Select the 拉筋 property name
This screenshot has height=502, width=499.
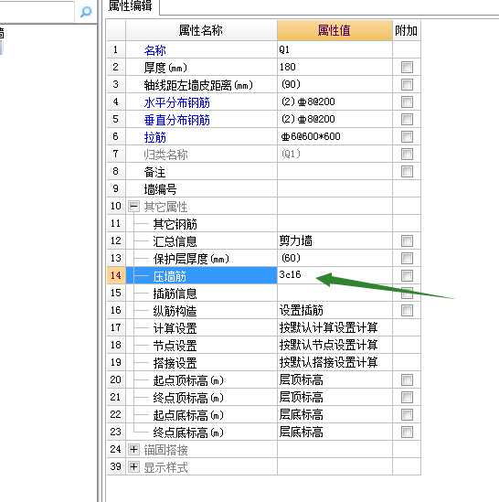point(155,137)
